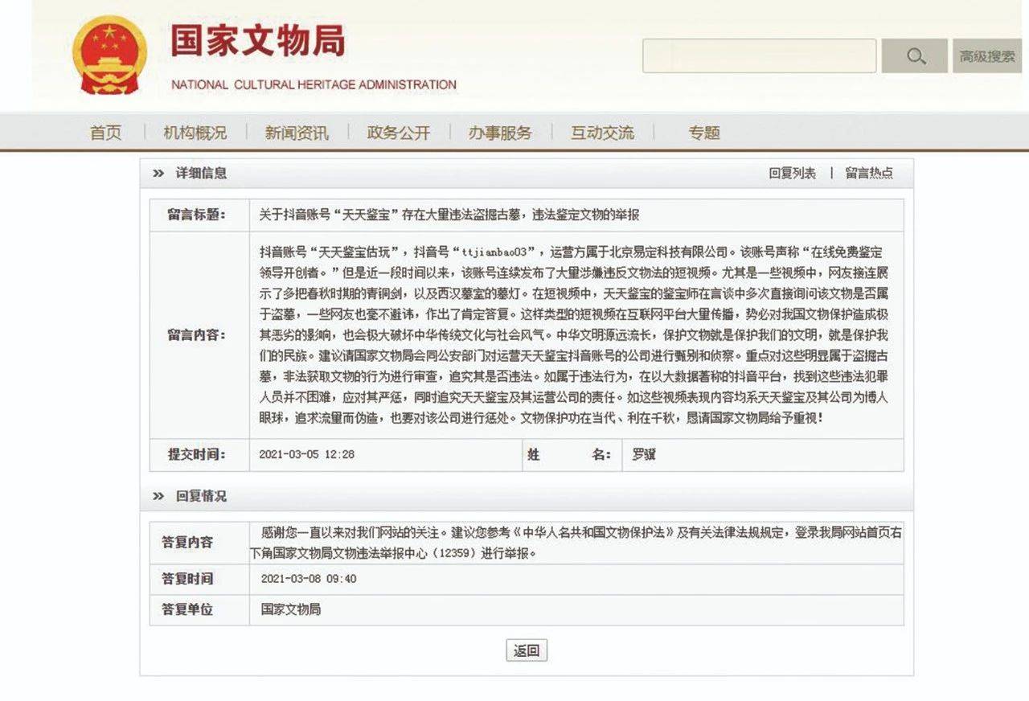The height and width of the screenshot is (701, 1029).
Task: Click submission time 2021-03-05 12:28
Action: tap(306, 455)
